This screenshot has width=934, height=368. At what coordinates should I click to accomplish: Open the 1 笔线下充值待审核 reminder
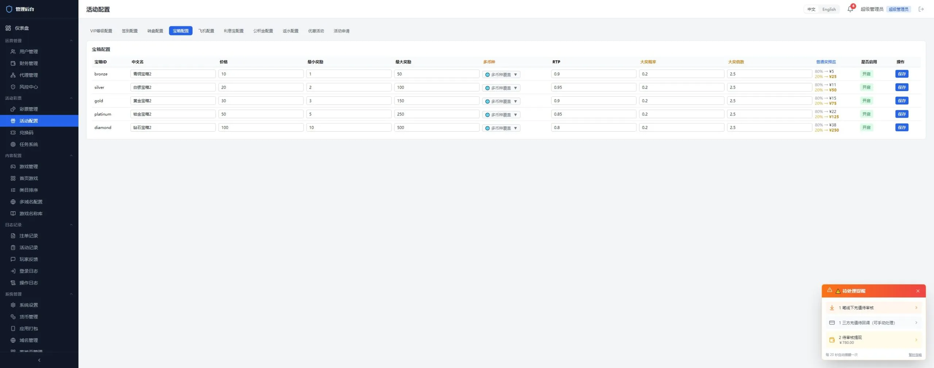coord(874,308)
